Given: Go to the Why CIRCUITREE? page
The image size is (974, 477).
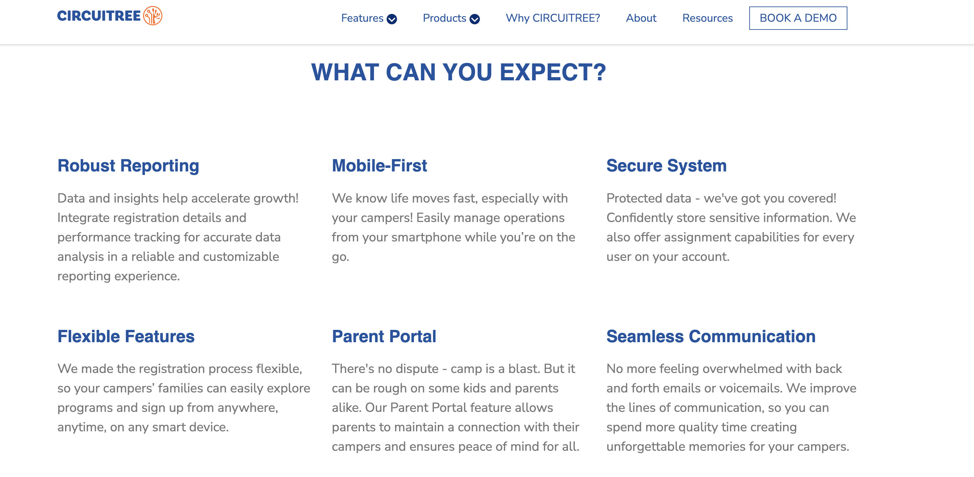Looking at the screenshot, I should click(553, 18).
